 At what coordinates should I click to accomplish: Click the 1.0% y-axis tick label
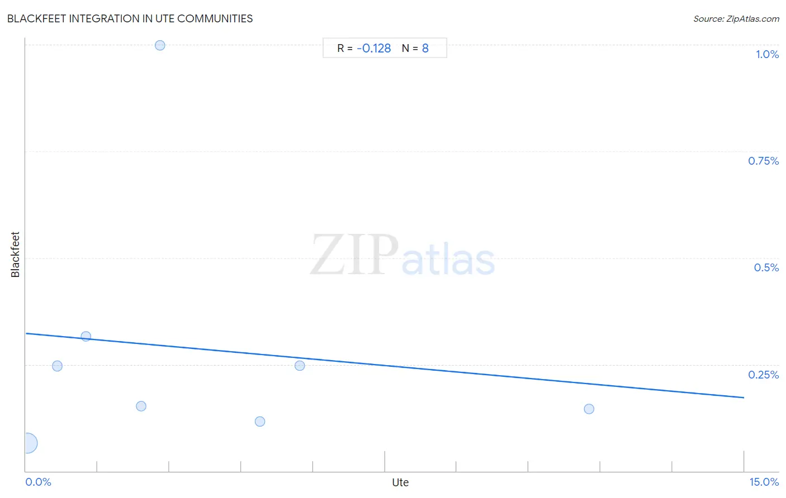(767, 54)
